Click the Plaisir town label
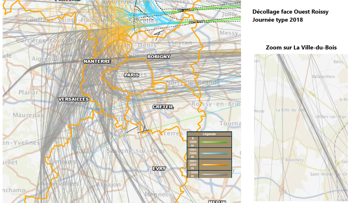The image size is (349, 203). pyautogui.click(x=28, y=92)
